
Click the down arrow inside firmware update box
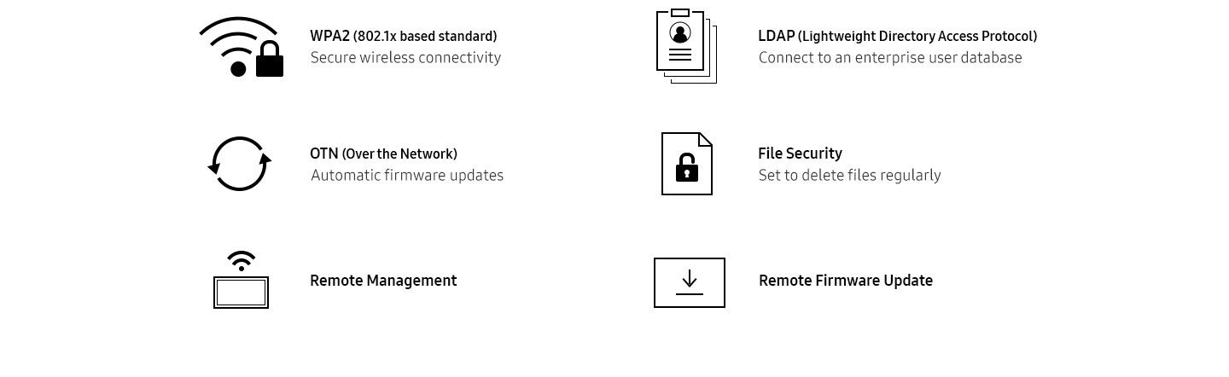coord(690,282)
